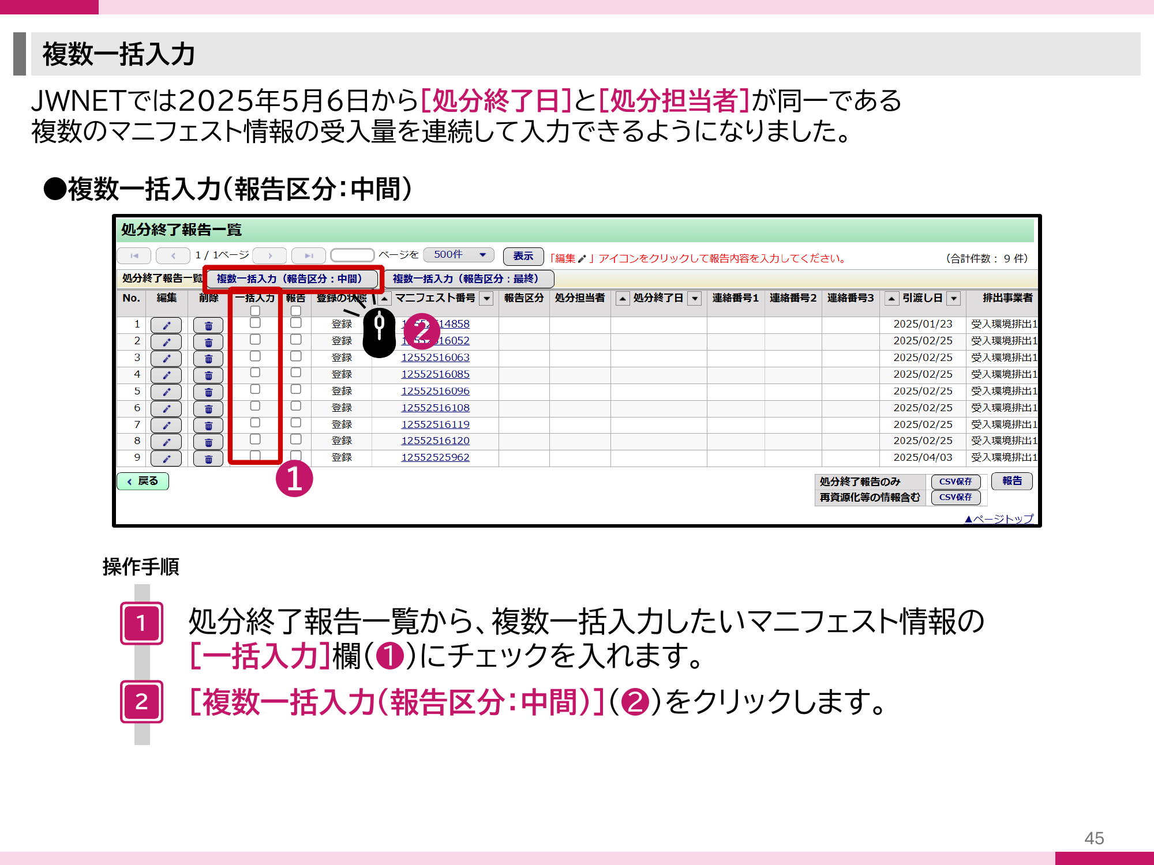Click the 戻る back button
The width and height of the screenshot is (1154, 865).
tap(143, 481)
